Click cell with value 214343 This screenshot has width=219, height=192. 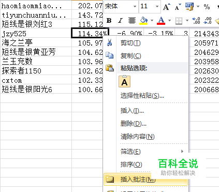[204, 34]
